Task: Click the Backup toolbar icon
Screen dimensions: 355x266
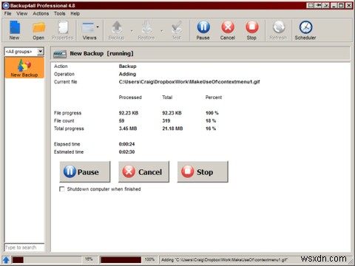Action: pyautogui.click(x=116, y=30)
